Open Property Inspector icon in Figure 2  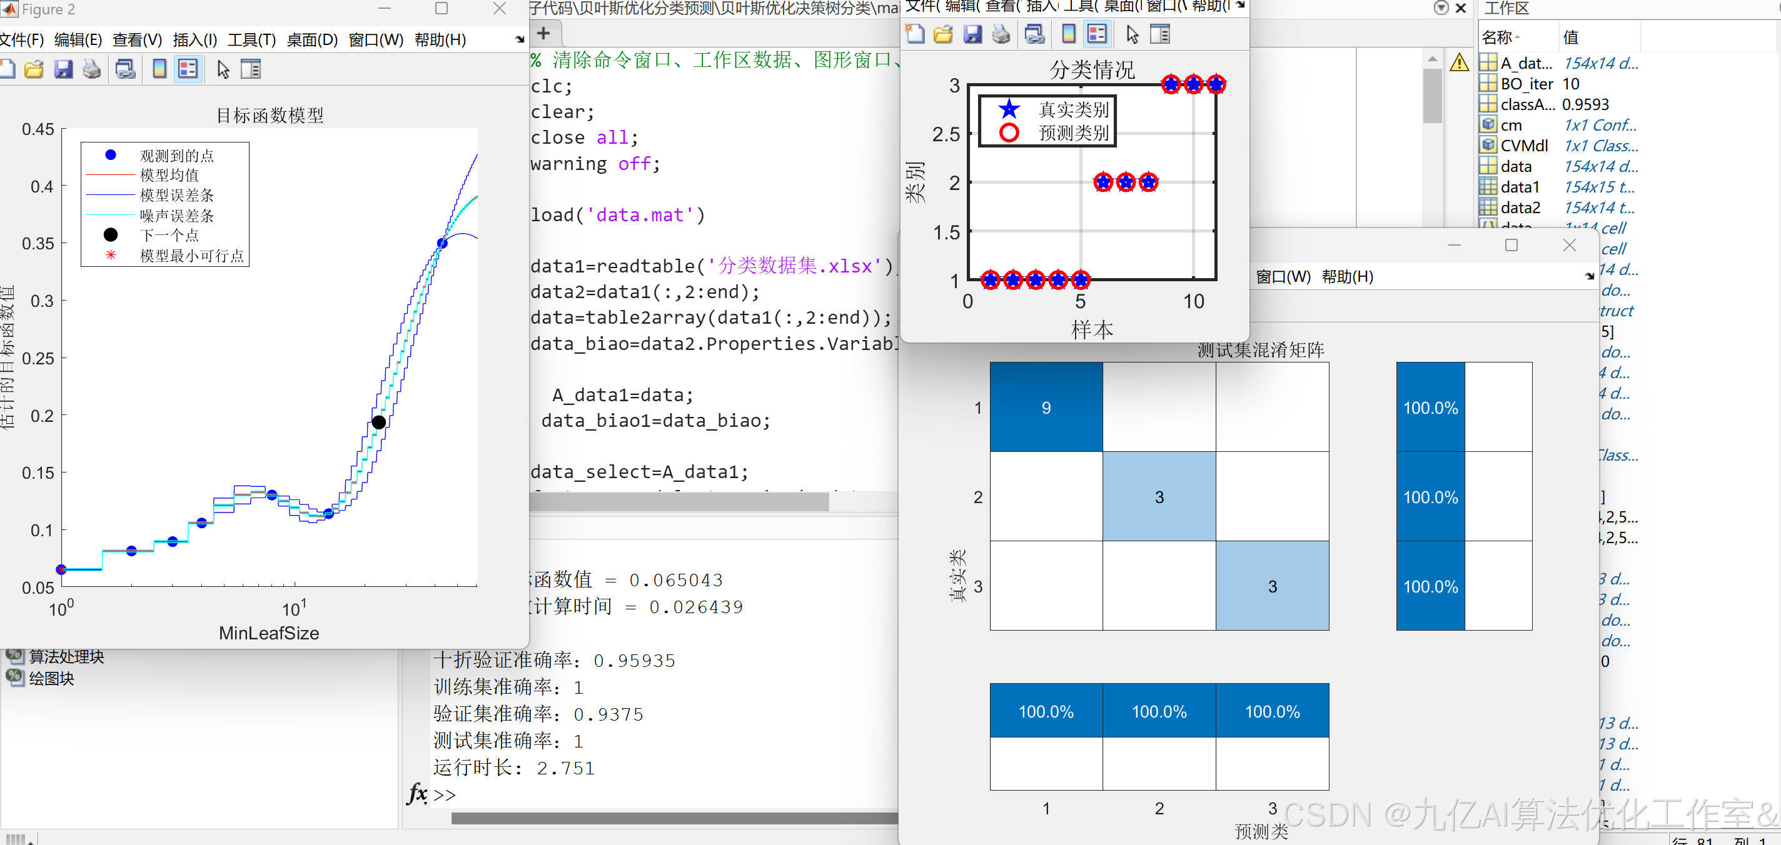click(250, 69)
